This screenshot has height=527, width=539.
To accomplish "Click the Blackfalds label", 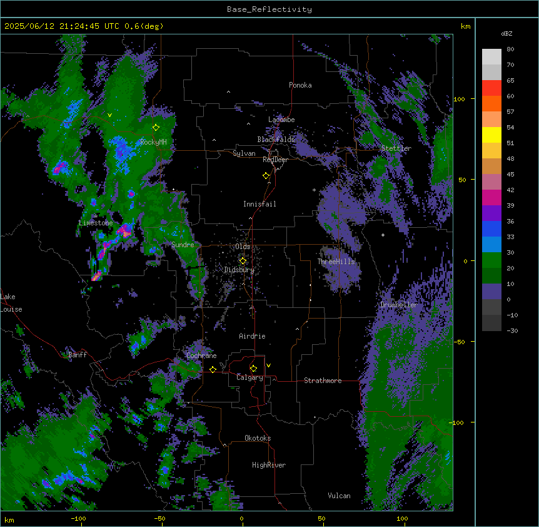I will pyautogui.click(x=276, y=140).
